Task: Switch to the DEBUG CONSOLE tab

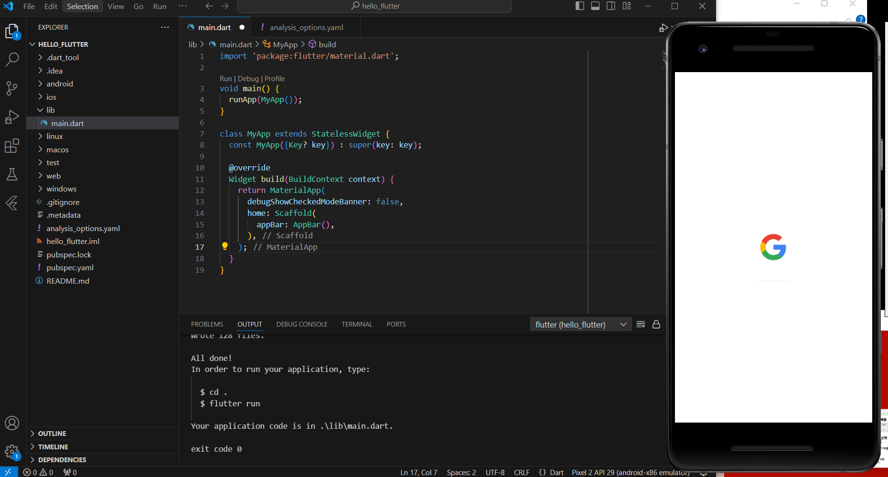Action: pyautogui.click(x=302, y=324)
